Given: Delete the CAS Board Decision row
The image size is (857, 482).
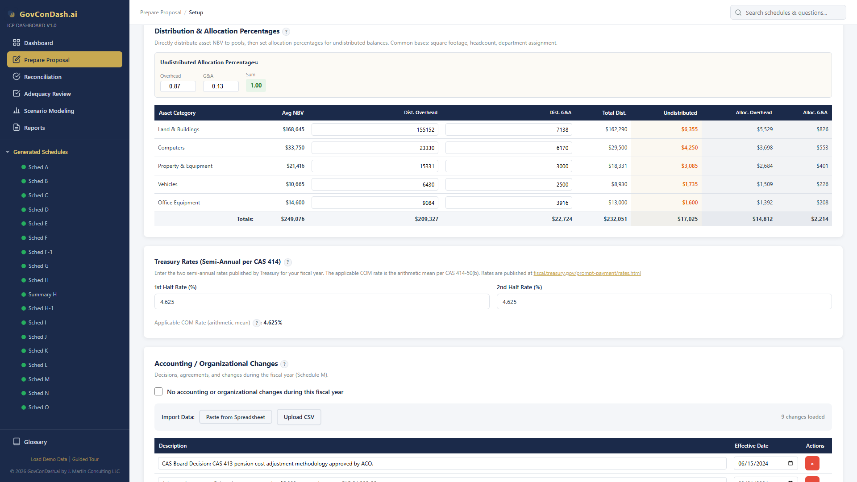Looking at the screenshot, I should 812,463.
